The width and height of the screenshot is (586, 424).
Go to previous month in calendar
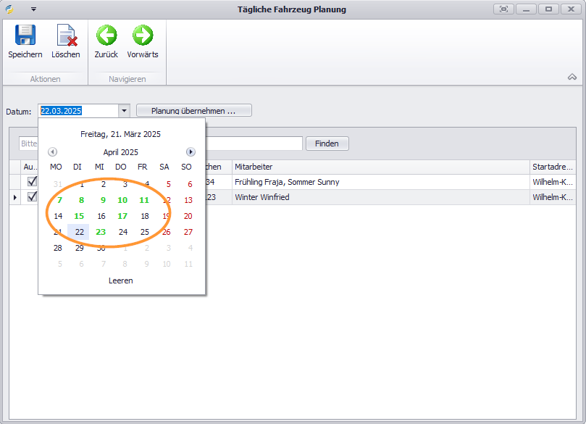tap(52, 152)
